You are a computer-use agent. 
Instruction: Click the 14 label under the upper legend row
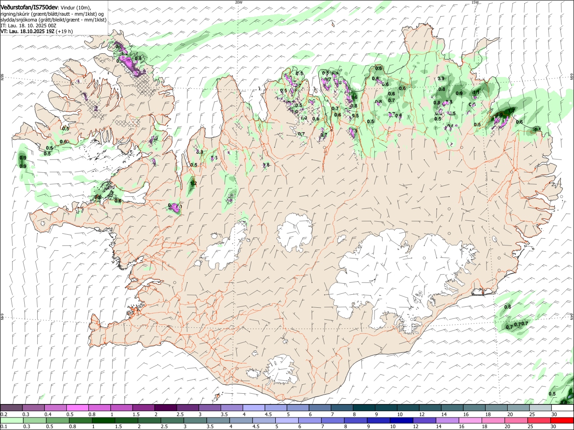[x=444, y=414]
